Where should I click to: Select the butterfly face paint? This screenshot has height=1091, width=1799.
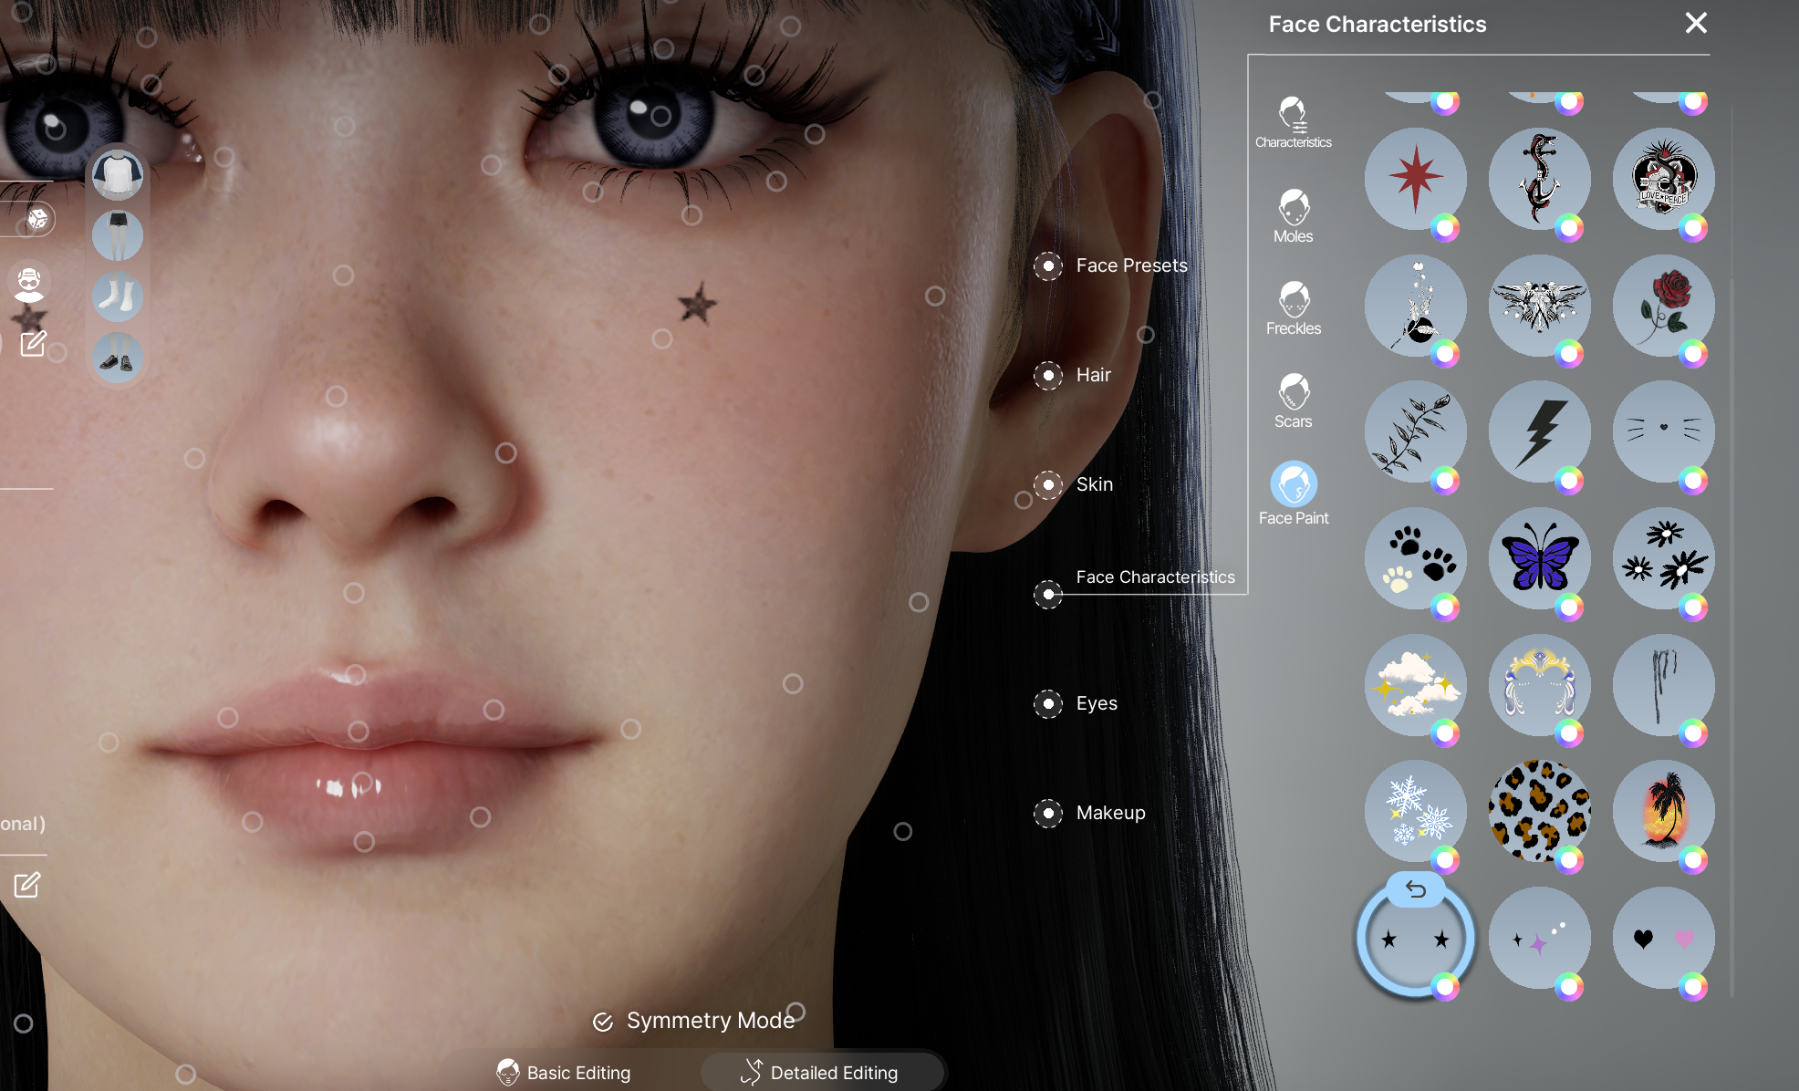[1539, 558]
